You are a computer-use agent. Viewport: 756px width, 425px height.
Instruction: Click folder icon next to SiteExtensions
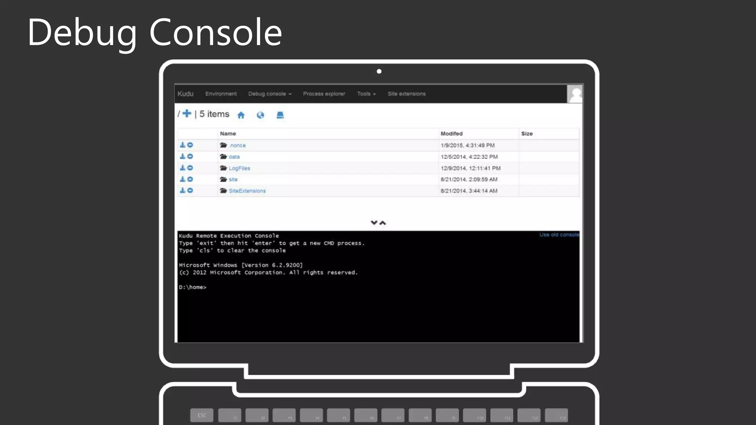pos(223,191)
